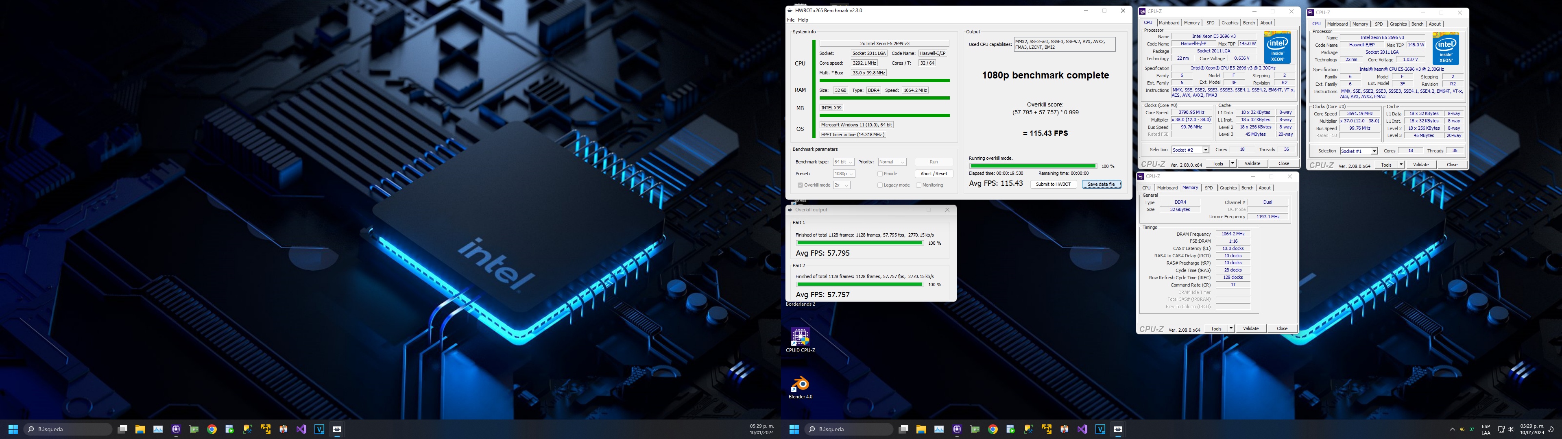Open Visual Studio on taskbar without system tray

[x=301, y=429]
